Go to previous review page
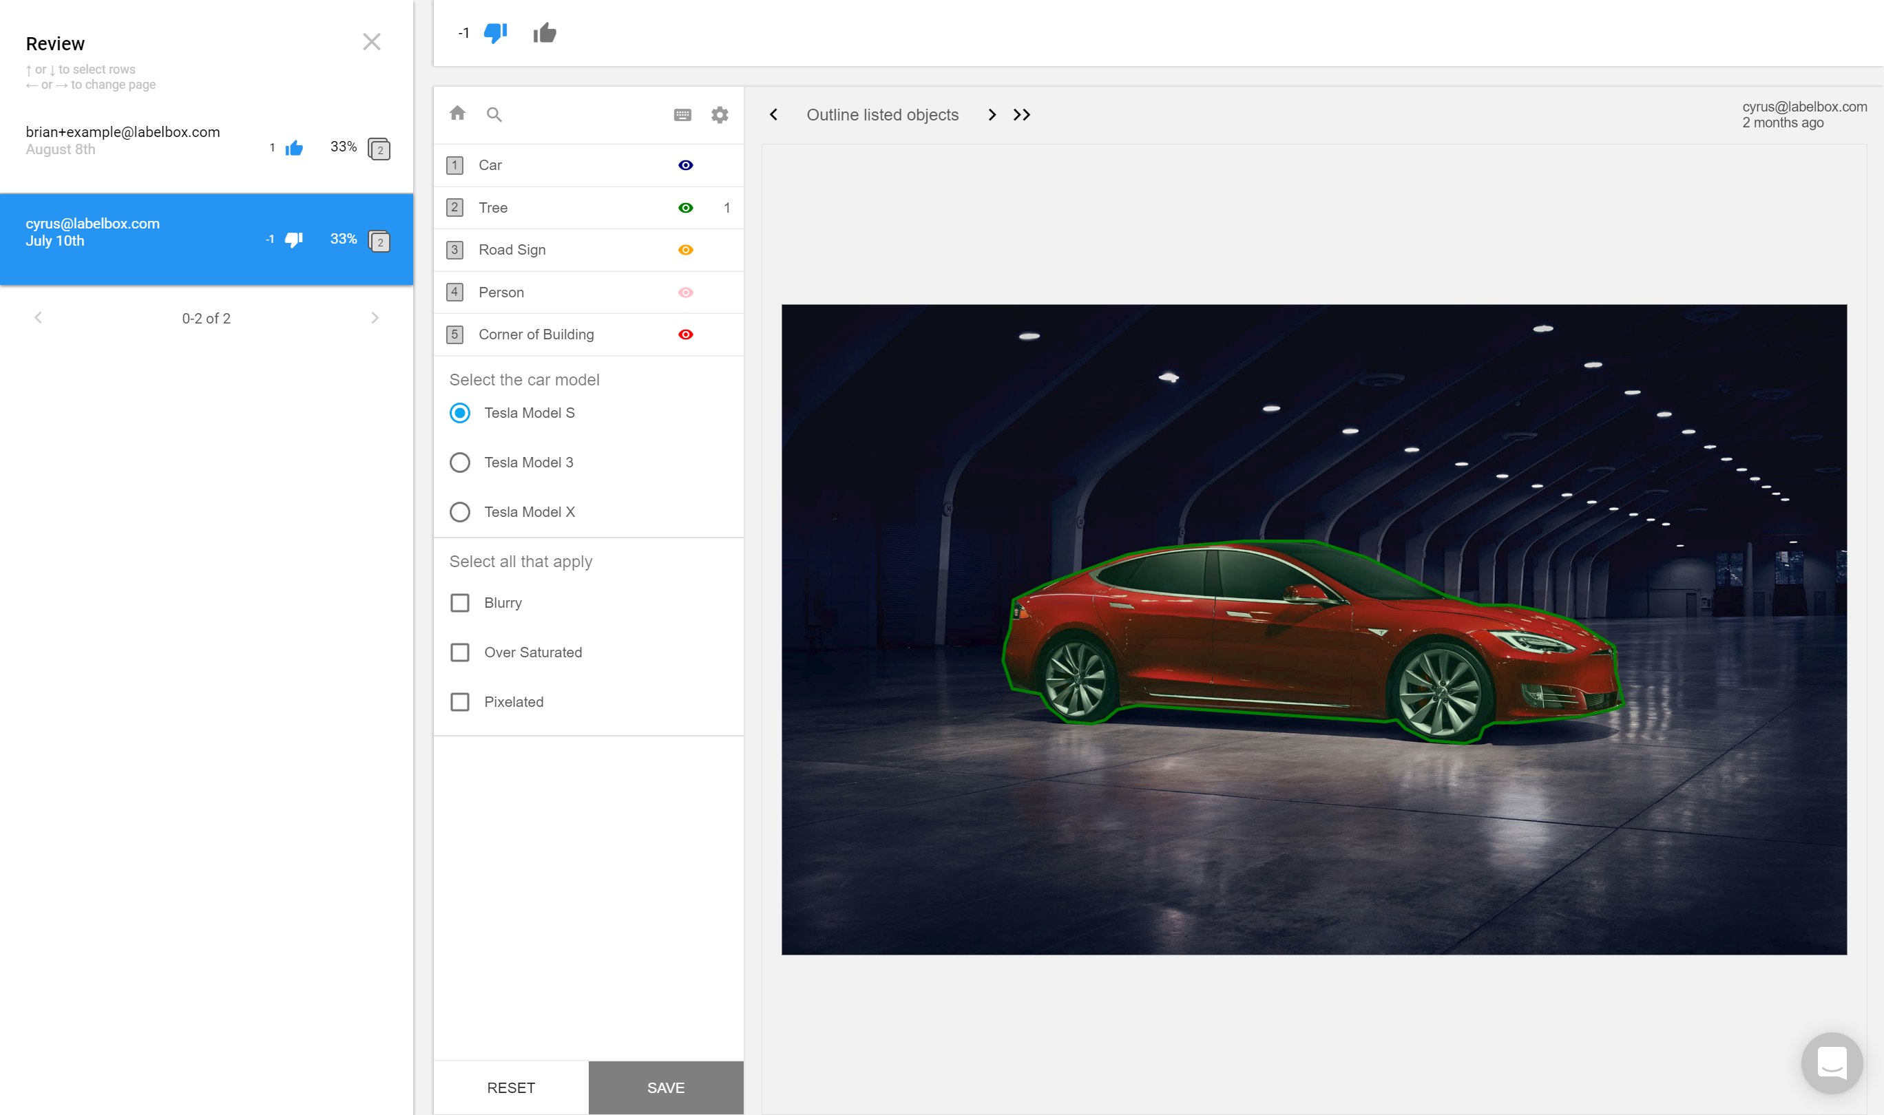The width and height of the screenshot is (1884, 1115). (39, 318)
